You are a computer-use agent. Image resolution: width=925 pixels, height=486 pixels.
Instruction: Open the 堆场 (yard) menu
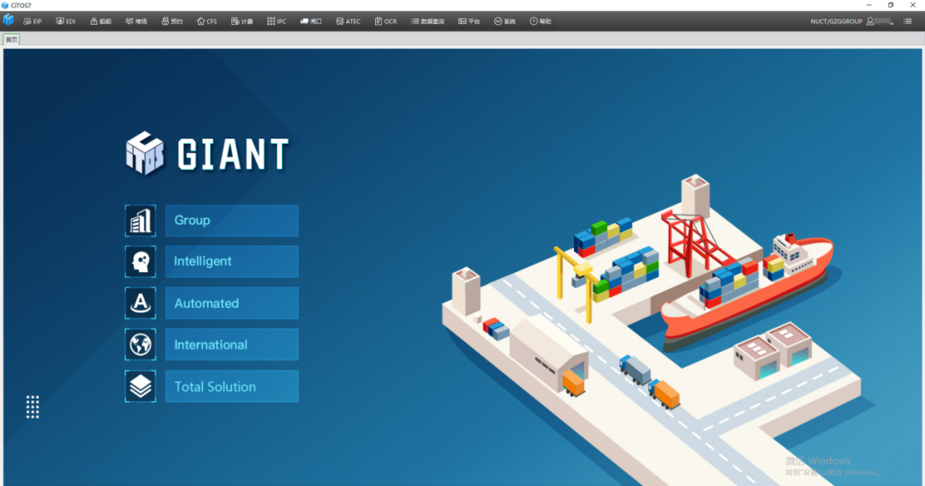[135, 21]
